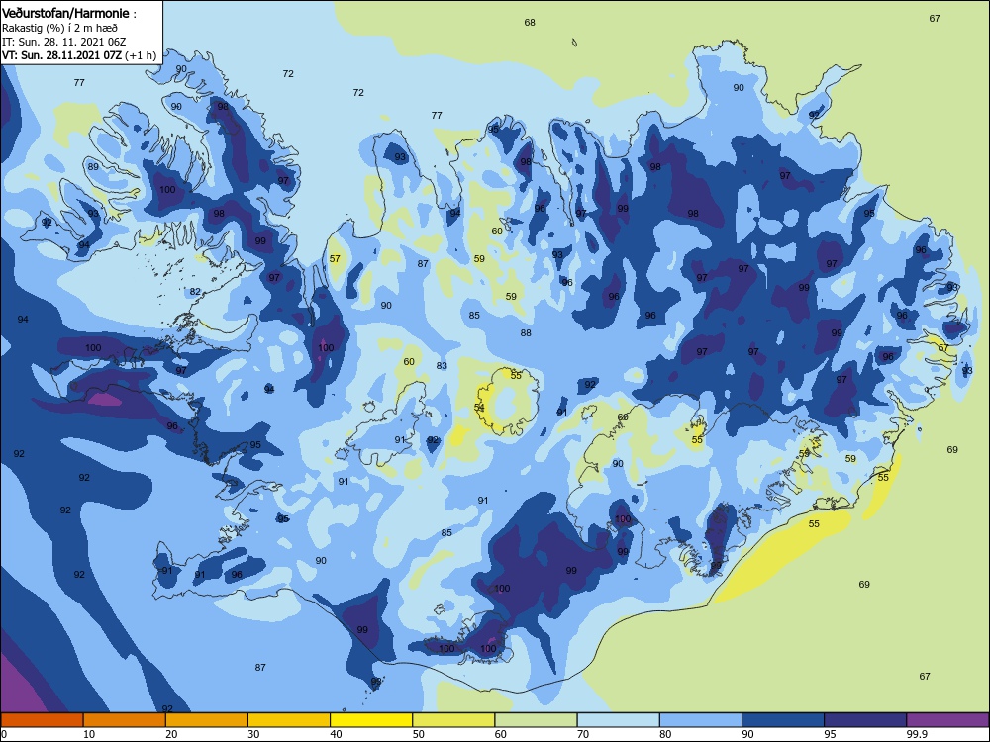Click the "70" legend scale label
The width and height of the screenshot is (990, 742).
click(583, 734)
